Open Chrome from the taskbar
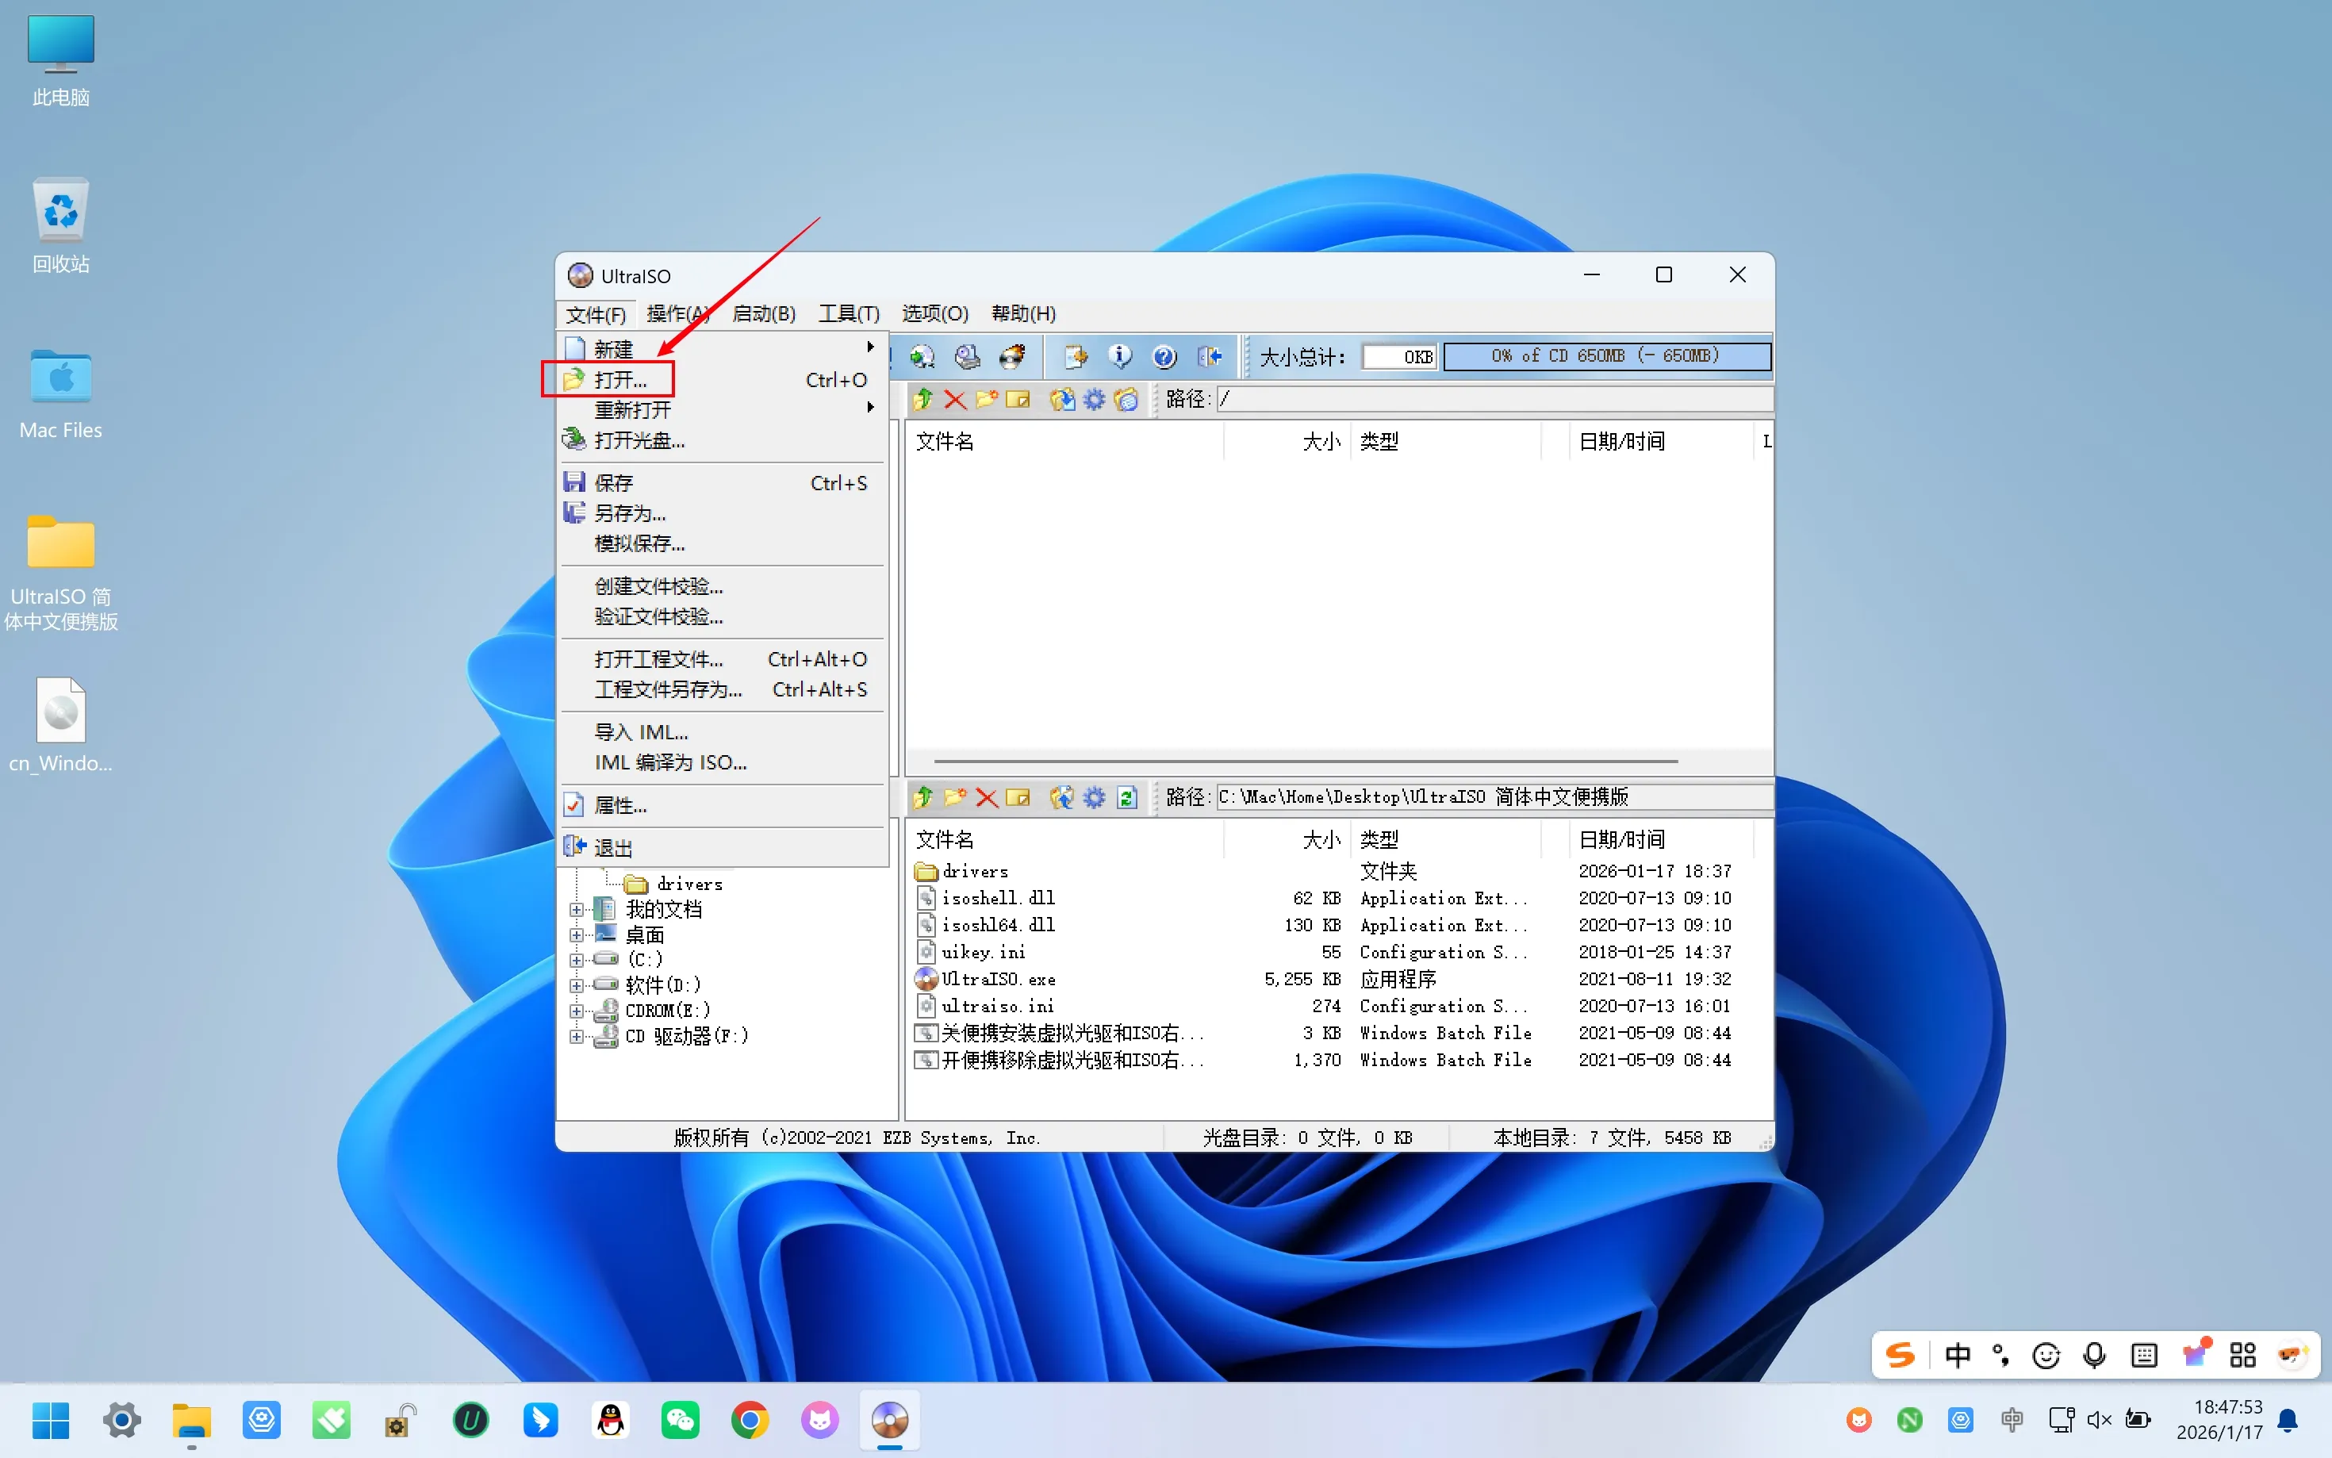The image size is (2332, 1458). [750, 1419]
